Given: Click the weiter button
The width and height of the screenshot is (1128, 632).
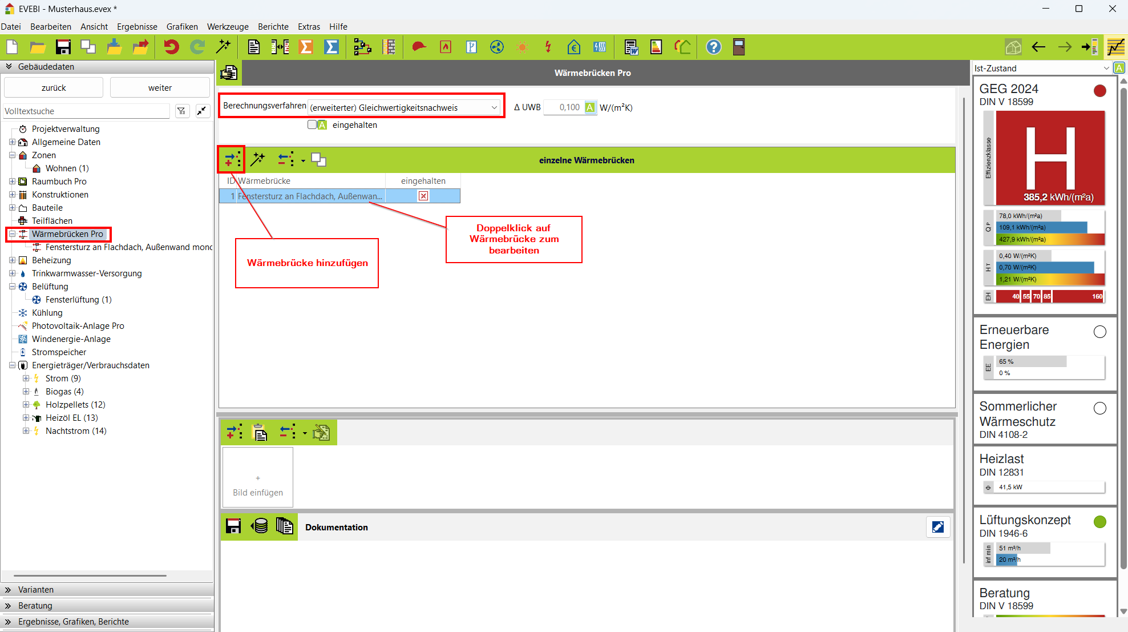Looking at the screenshot, I should pyautogui.click(x=160, y=88).
